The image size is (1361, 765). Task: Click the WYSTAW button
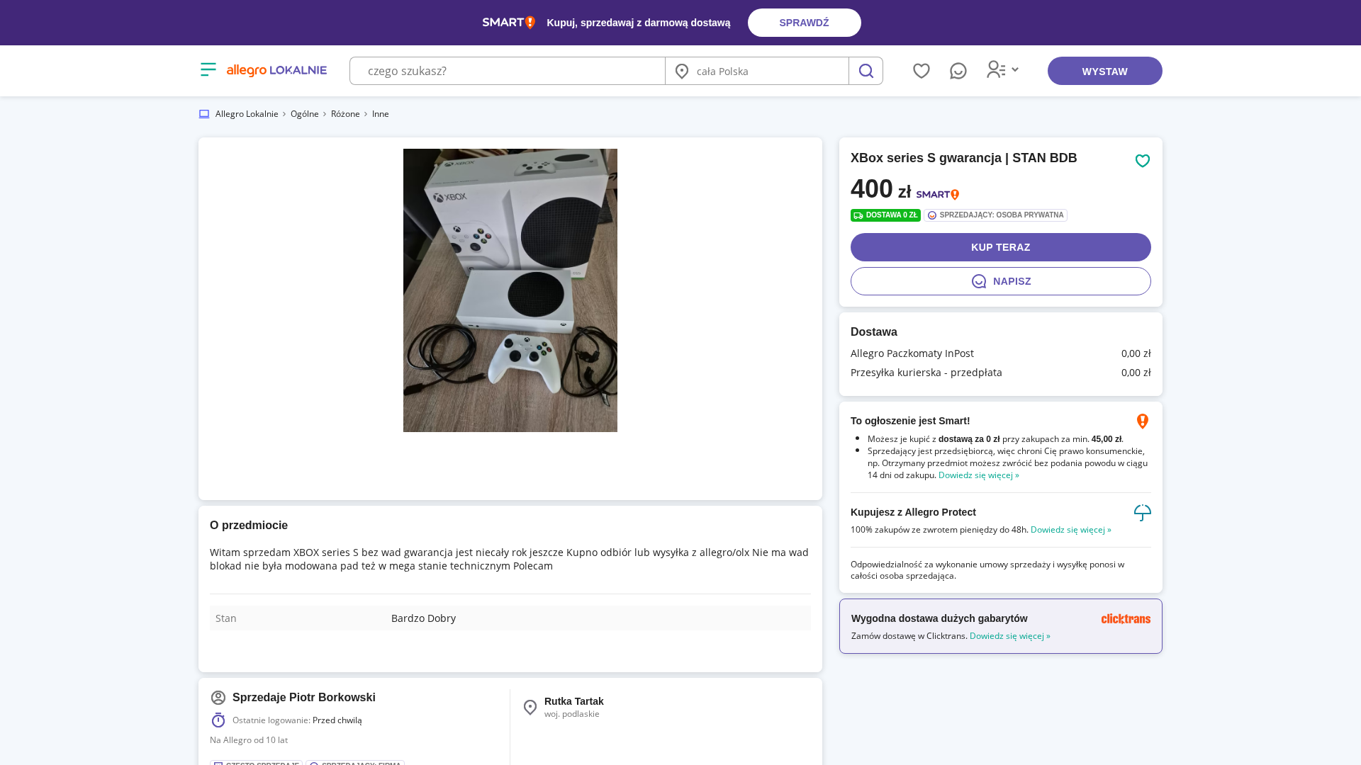pos(1104,71)
